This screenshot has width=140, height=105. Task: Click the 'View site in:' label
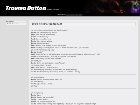point(61,15)
